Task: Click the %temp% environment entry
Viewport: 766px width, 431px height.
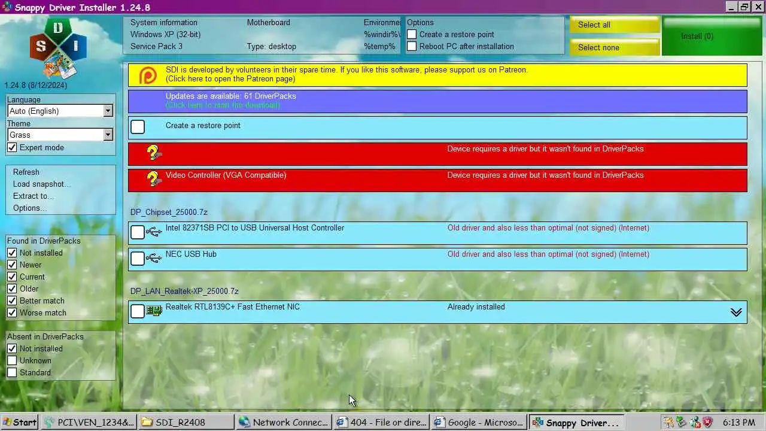Action: (x=380, y=47)
